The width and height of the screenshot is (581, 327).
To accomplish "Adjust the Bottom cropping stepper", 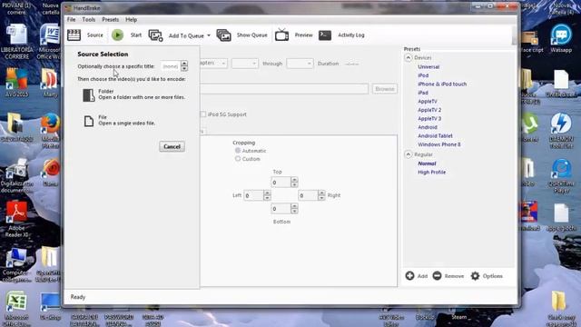I will pos(294,209).
